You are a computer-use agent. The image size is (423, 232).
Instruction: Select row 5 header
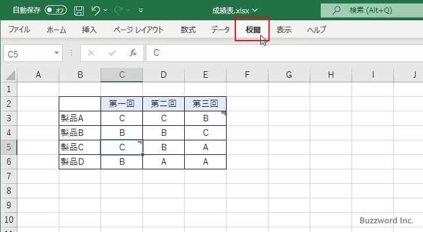pos(9,147)
